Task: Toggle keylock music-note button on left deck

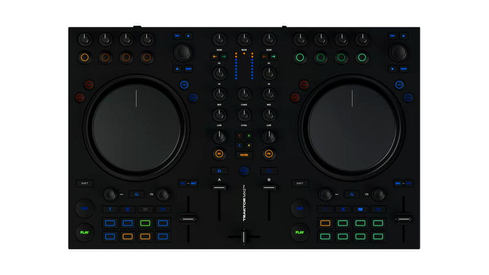Action: point(136,194)
